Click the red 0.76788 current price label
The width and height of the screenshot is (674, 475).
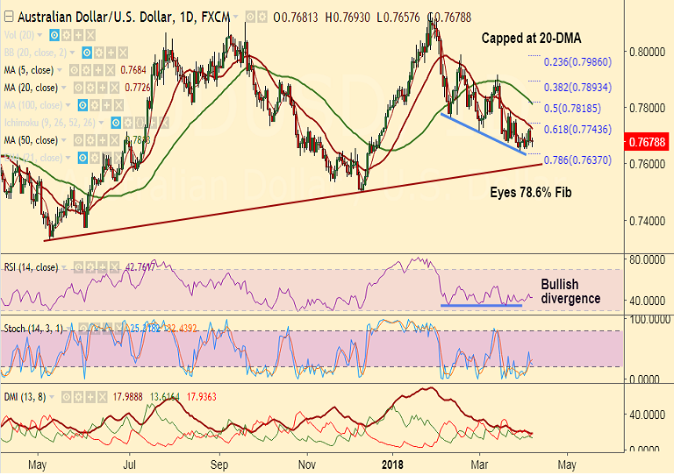coord(647,142)
